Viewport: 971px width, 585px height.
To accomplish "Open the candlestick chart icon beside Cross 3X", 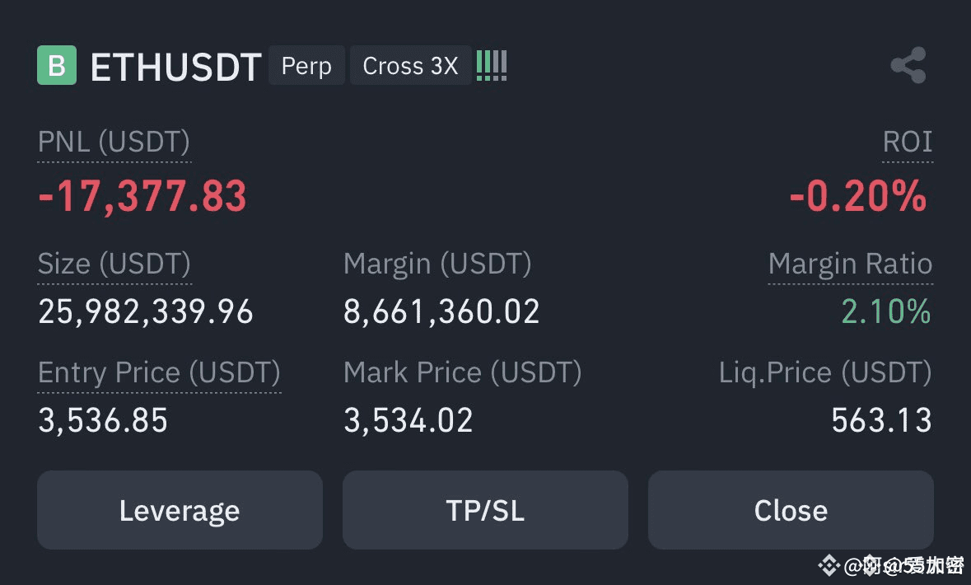I will 492,64.
